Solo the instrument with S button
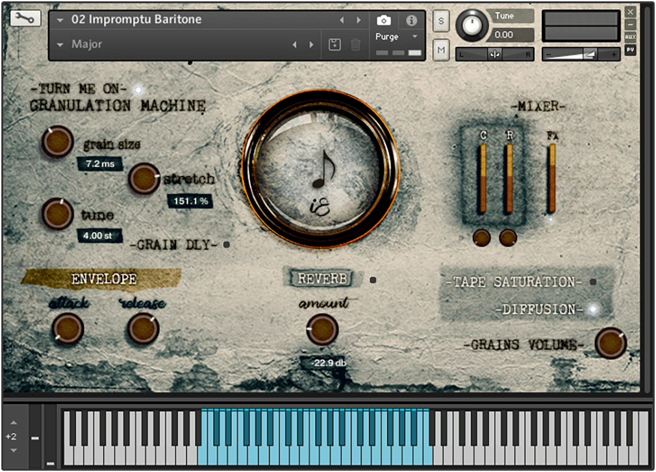Screen dimensions: 656x472 pos(442,21)
